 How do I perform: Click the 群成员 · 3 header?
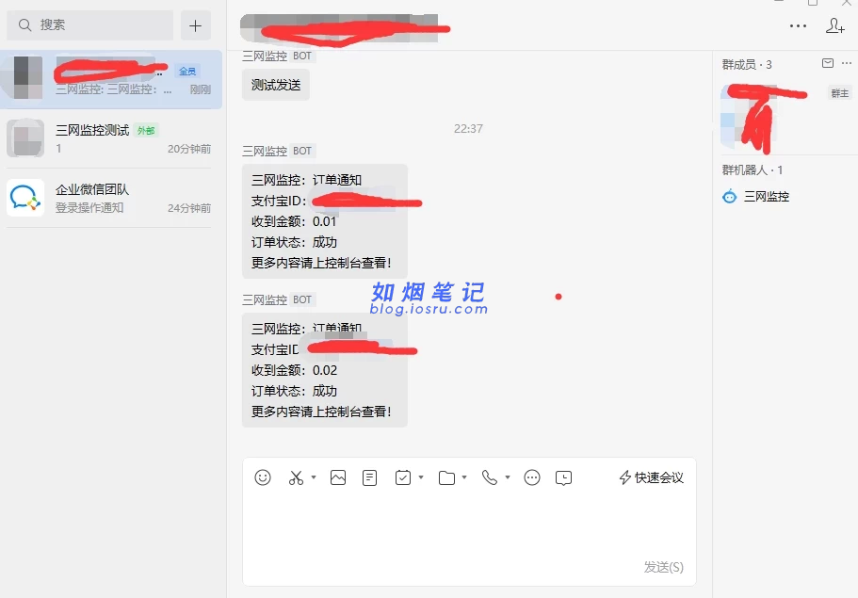[747, 65]
